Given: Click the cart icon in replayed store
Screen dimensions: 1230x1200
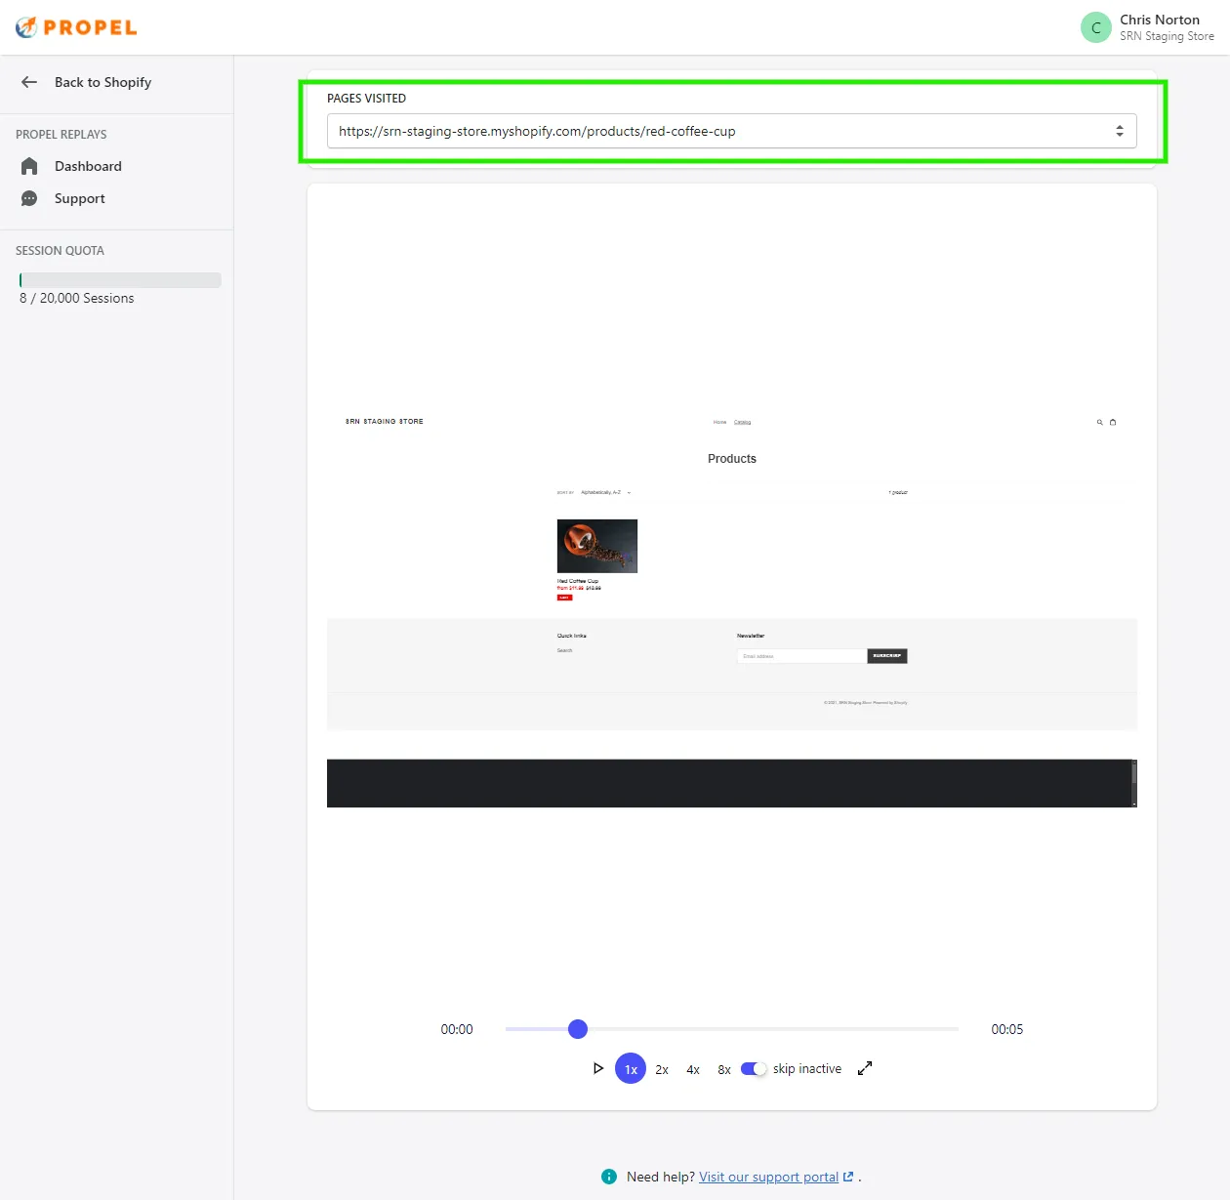Looking at the screenshot, I should [x=1113, y=423].
